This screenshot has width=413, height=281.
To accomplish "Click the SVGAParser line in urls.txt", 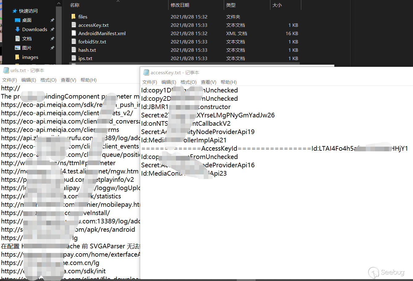I will pos(71,246).
